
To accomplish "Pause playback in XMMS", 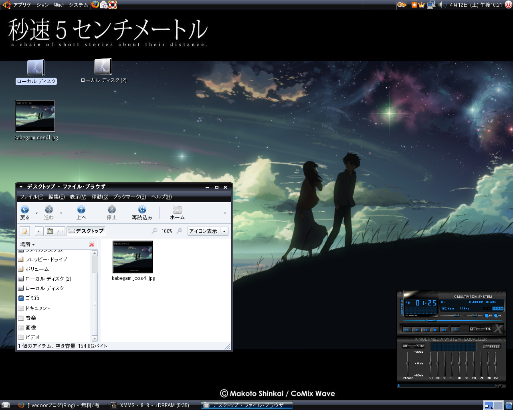I will pyautogui.click(x=426, y=329).
